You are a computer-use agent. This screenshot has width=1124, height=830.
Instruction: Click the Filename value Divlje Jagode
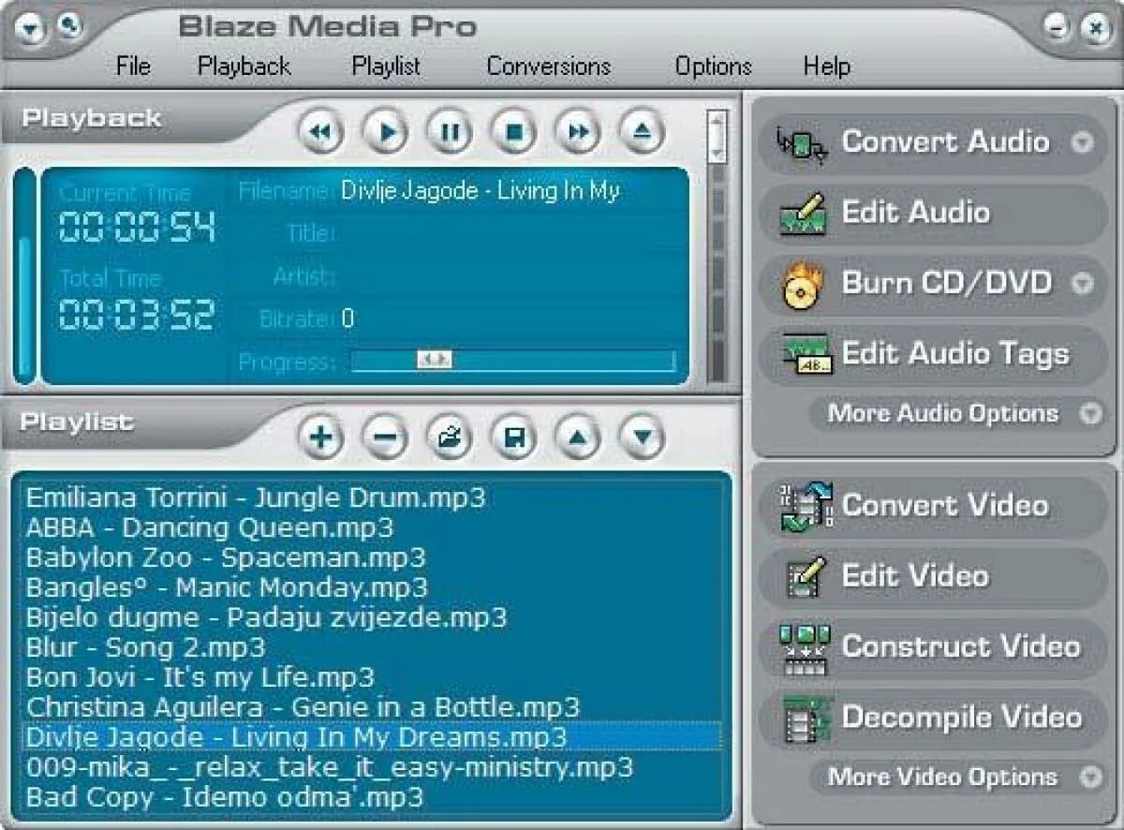(x=481, y=191)
